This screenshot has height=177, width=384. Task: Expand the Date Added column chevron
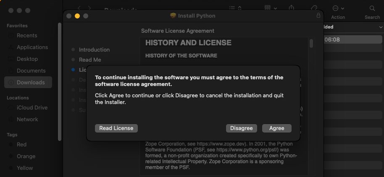(381, 27)
